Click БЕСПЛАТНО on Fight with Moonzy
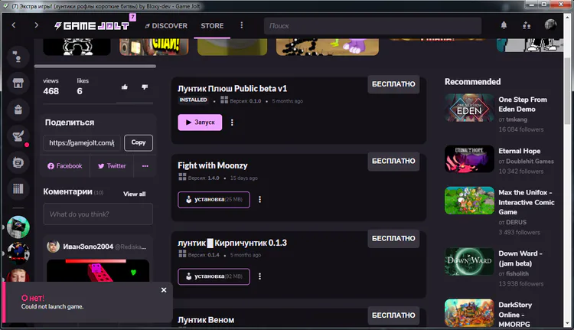The height and width of the screenshot is (330, 574). [393, 161]
